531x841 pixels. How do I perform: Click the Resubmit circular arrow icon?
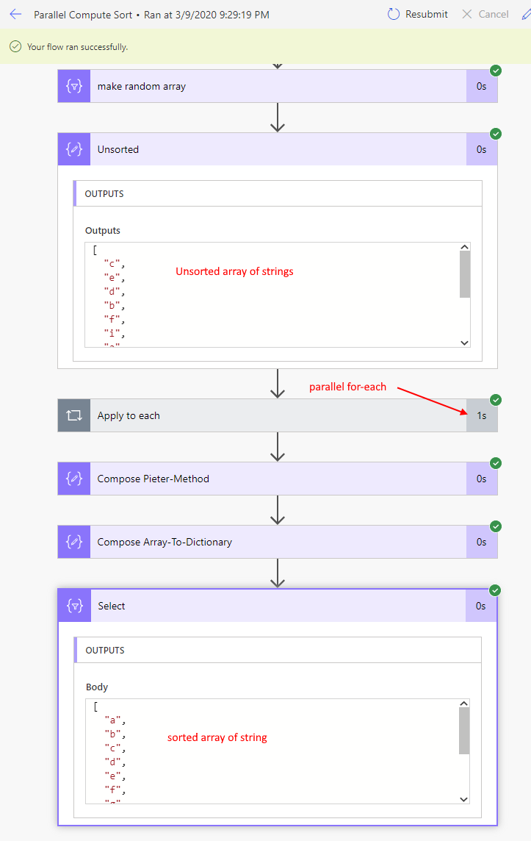[x=394, y=14]
